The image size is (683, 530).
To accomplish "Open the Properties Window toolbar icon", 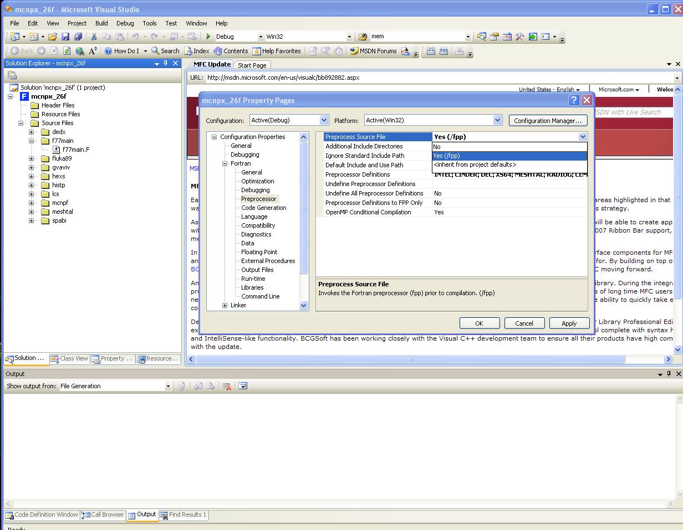I will coord(494,37).
